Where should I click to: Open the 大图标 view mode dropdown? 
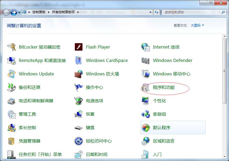197,25
